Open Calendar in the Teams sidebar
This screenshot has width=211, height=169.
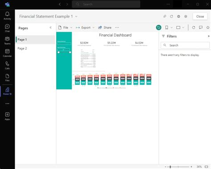[7, 53]
